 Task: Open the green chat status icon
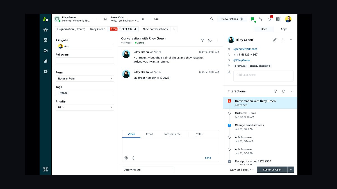point(252,19)
